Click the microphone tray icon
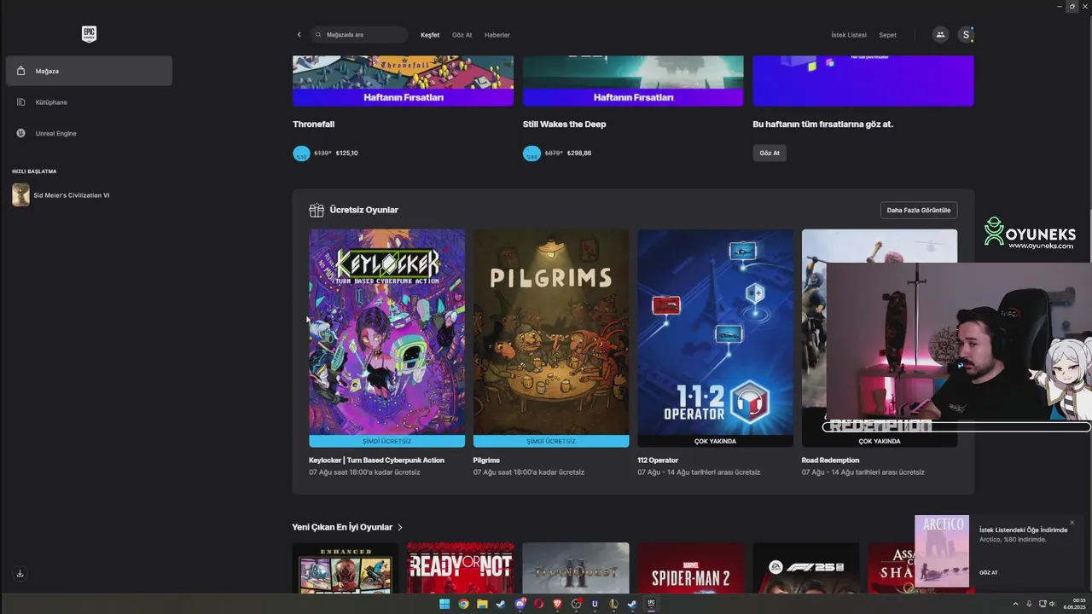The height and width of the screenshot is (614, 1092). coord(1028,604)
